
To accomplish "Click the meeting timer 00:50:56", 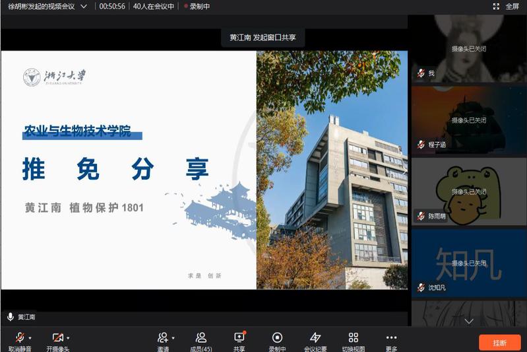I will pos(112,7).
